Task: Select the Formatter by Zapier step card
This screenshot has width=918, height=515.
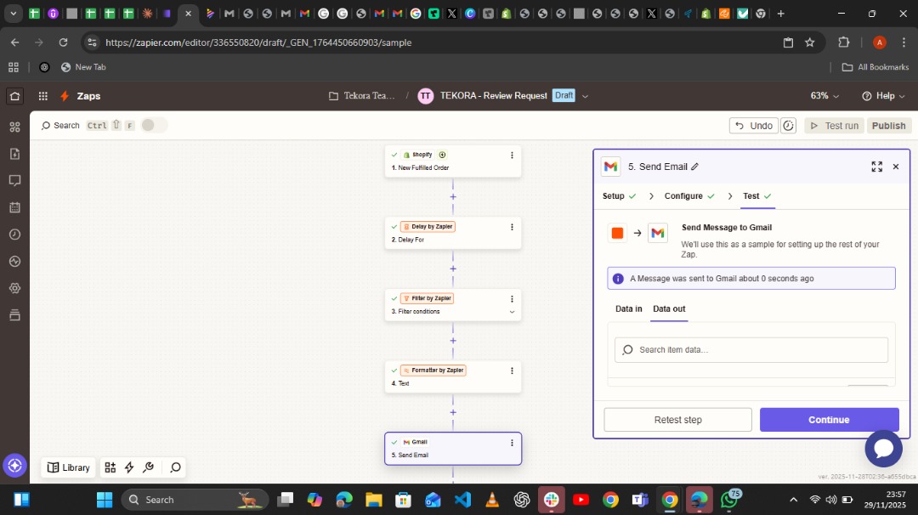Action: pos(453,376)
